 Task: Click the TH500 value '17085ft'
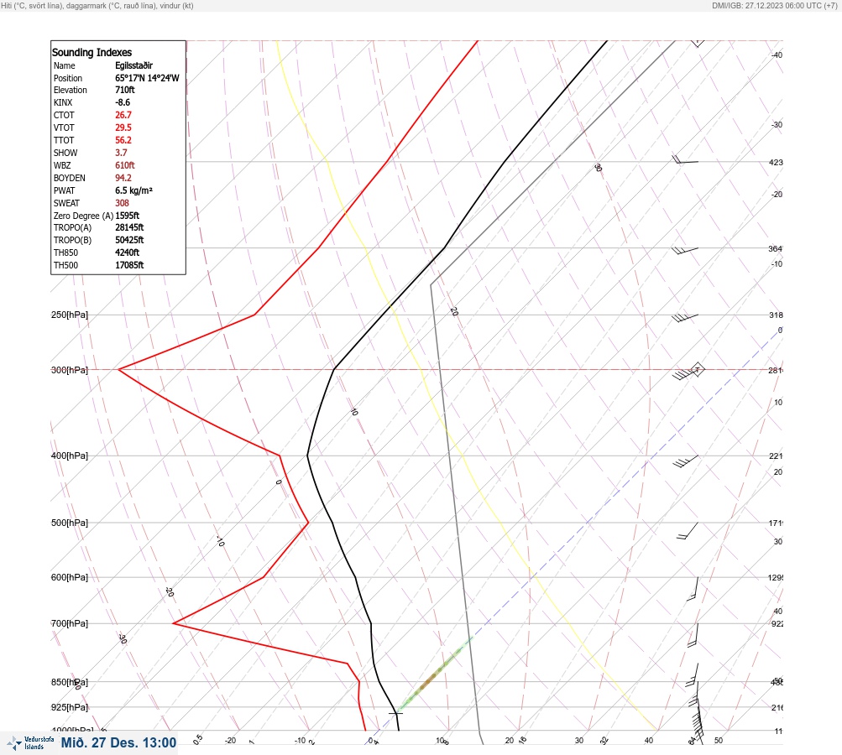pyautogui.click(x=129, y=265)
